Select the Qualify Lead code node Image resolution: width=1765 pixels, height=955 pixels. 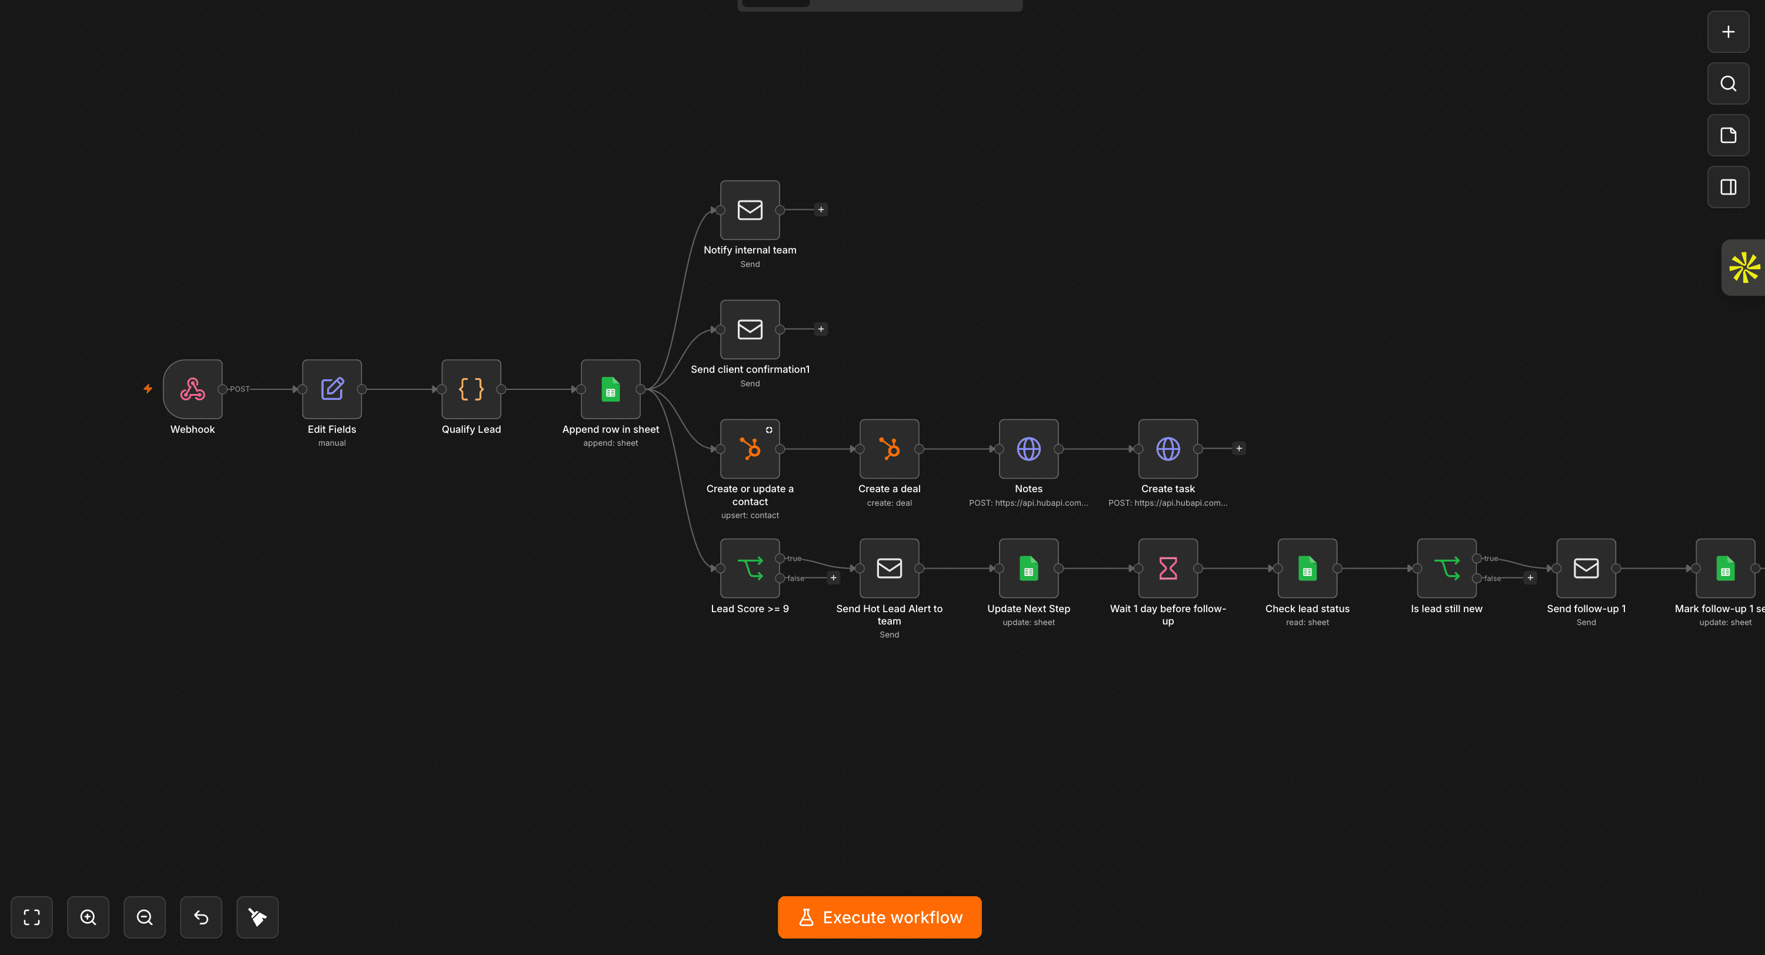pyautogui.click(x=471, y=389)
